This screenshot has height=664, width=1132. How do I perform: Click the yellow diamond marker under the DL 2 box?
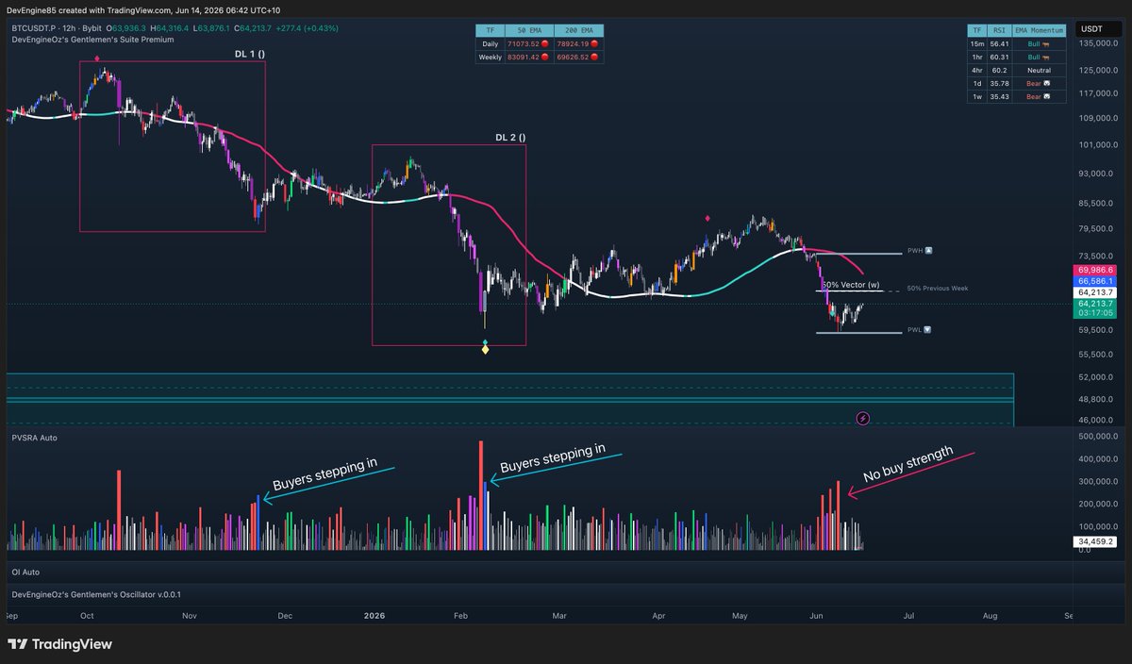(x=485, y=350)
